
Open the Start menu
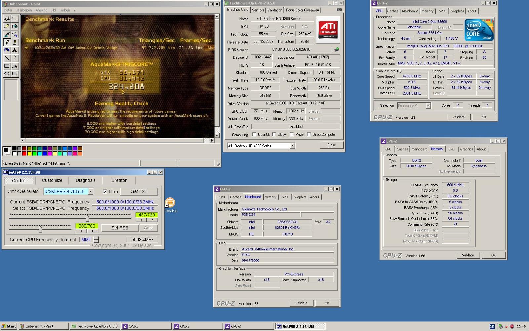pos(9,326)
